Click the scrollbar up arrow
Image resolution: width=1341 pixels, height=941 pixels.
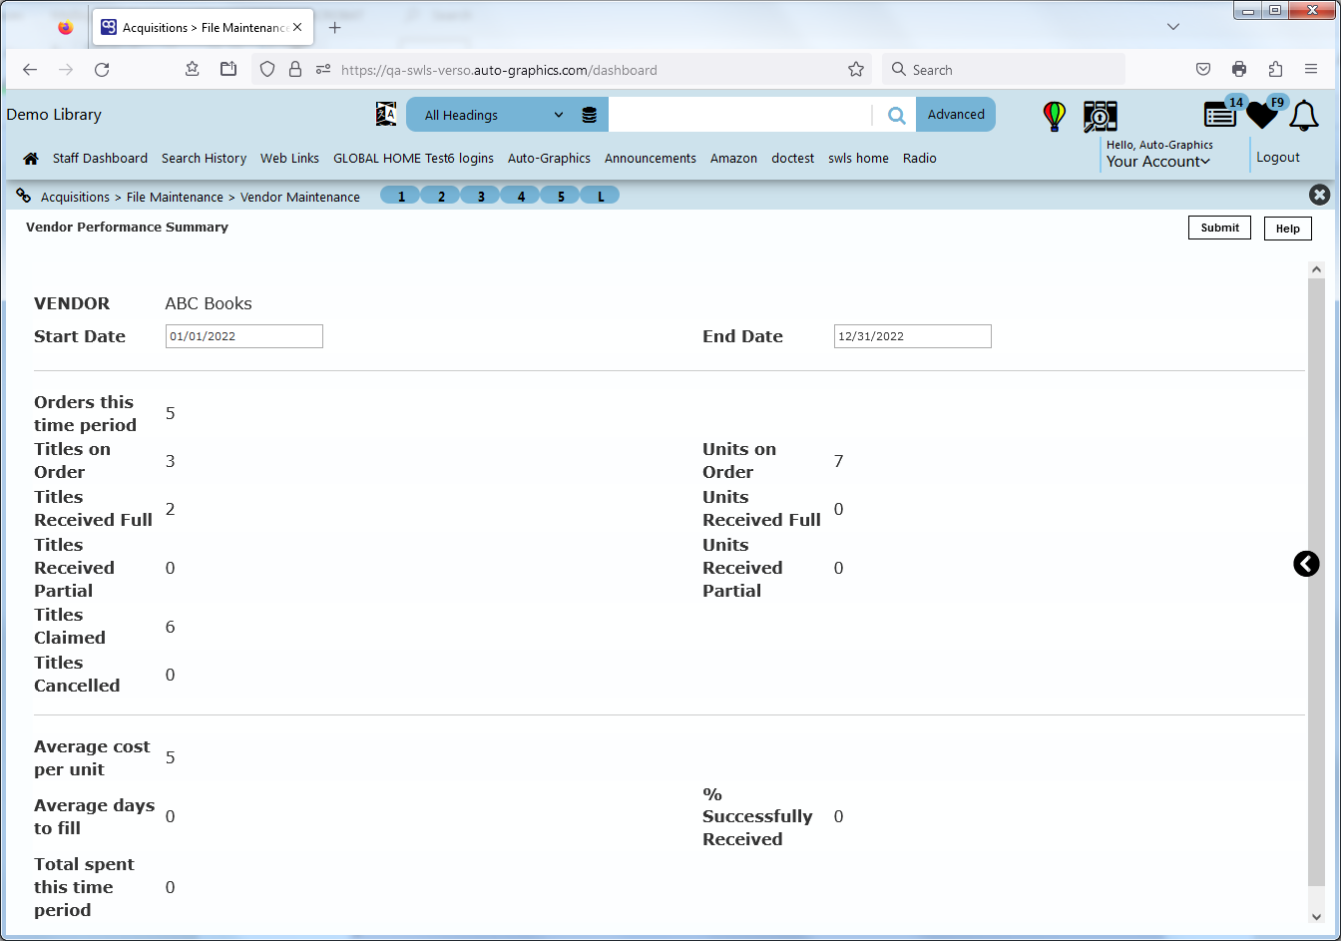(x=1316, y=269)
